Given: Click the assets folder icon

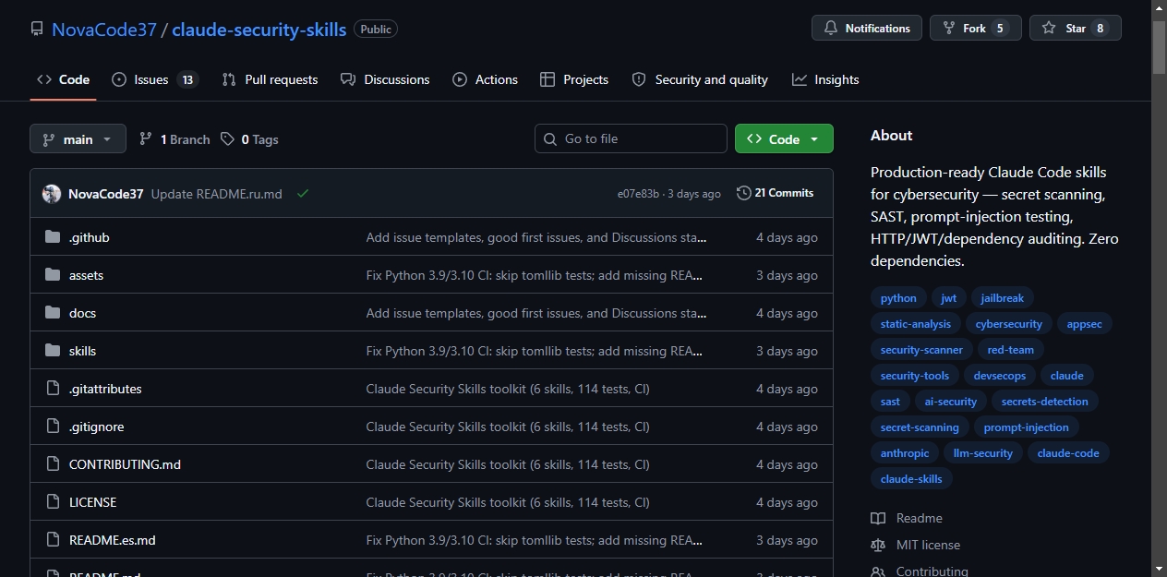Looking at the screenshot, I should (53, 275).
